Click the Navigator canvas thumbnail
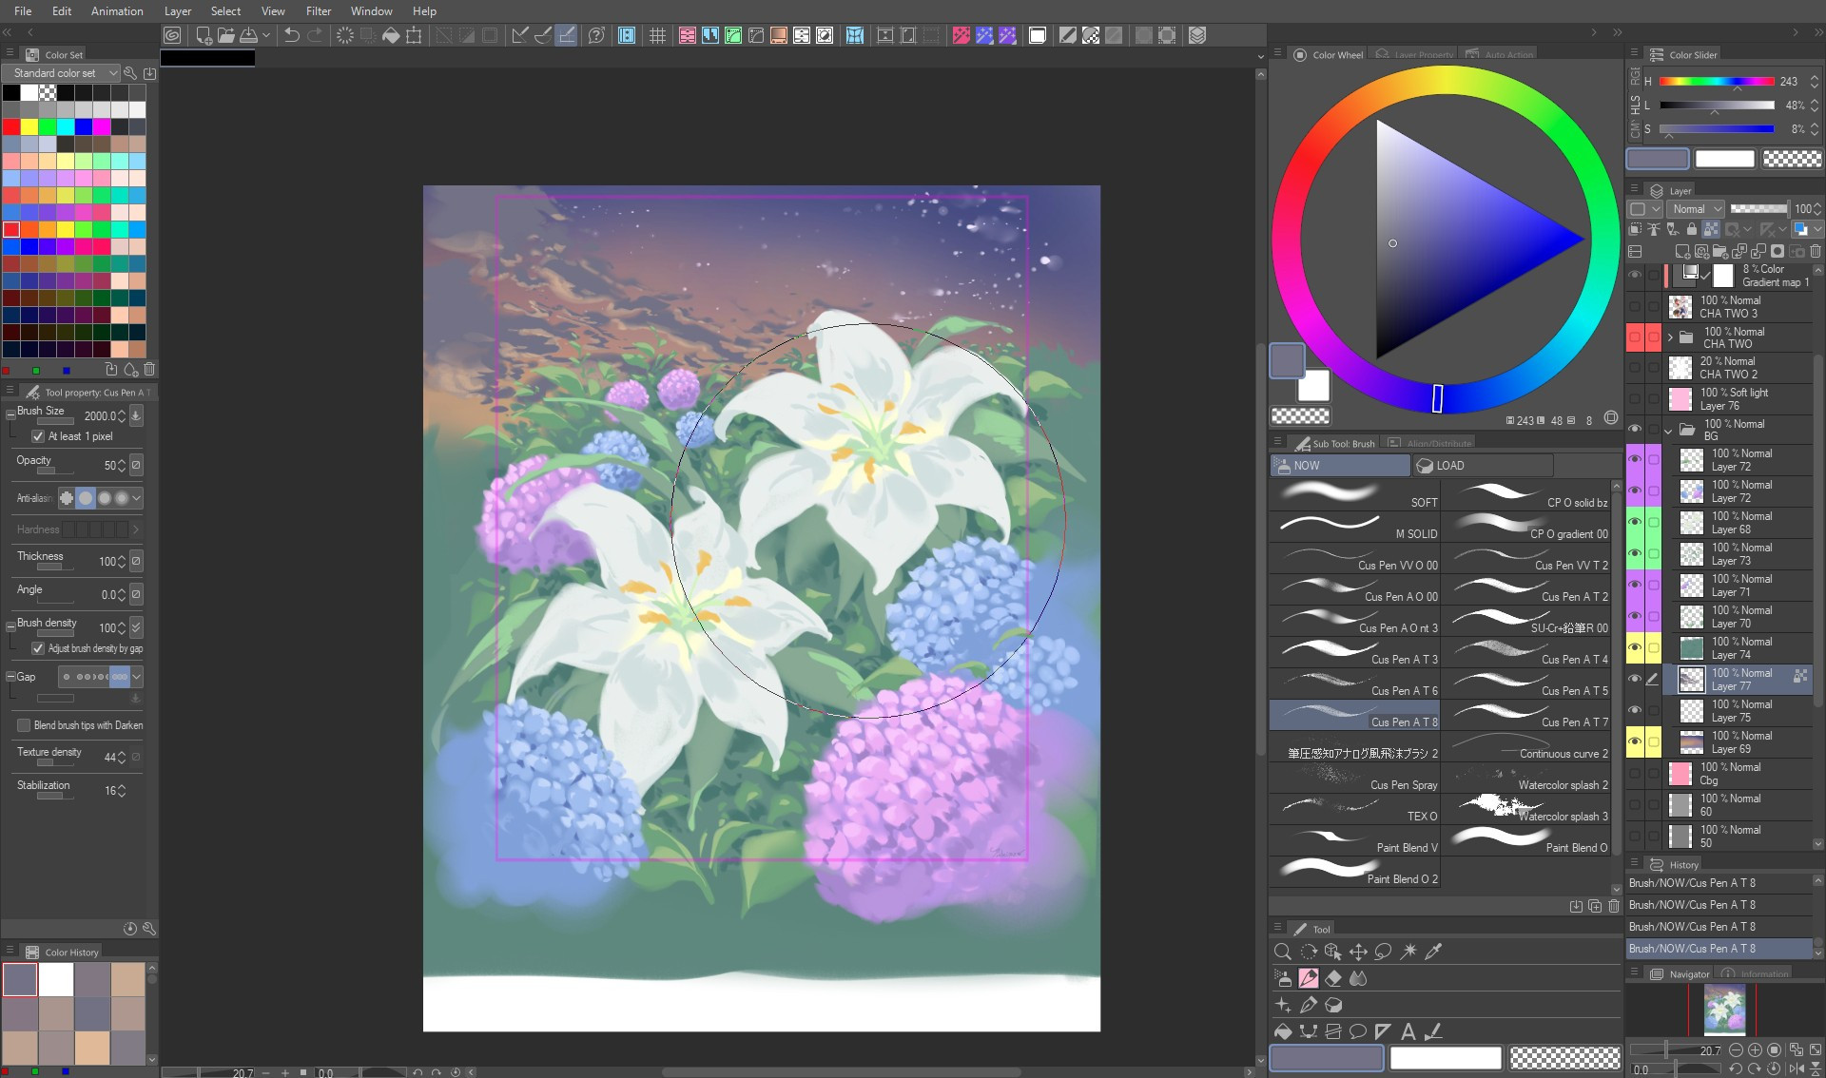This screenshot has height=1078, width=1826. [x=1723, y=1010]
